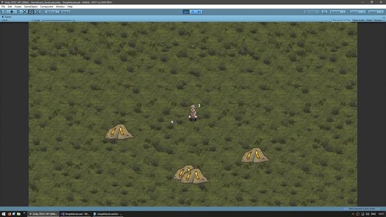
Task: Open the Windows Start menu
Action: (4, 214)
